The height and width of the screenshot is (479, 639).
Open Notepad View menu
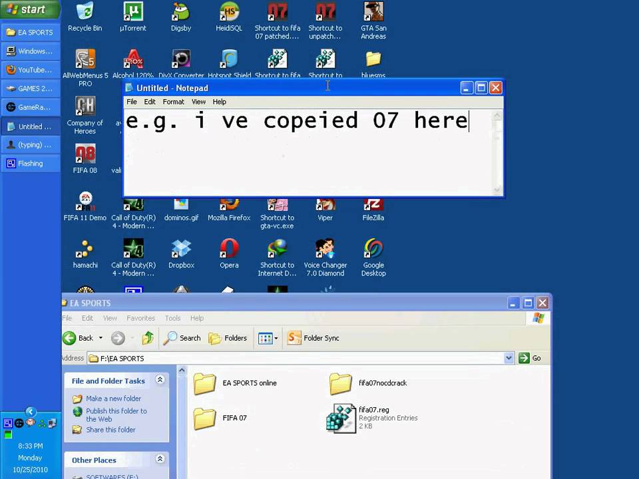[198, 102]
